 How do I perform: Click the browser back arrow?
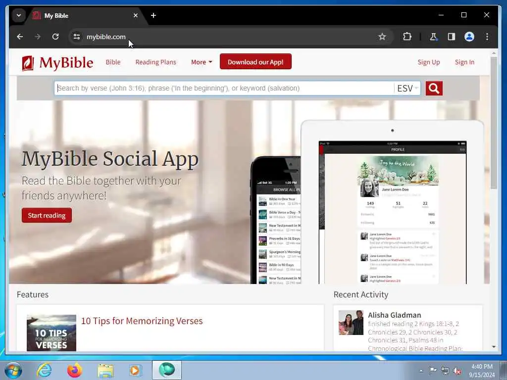pyautogui.click(x=20, y=37)
